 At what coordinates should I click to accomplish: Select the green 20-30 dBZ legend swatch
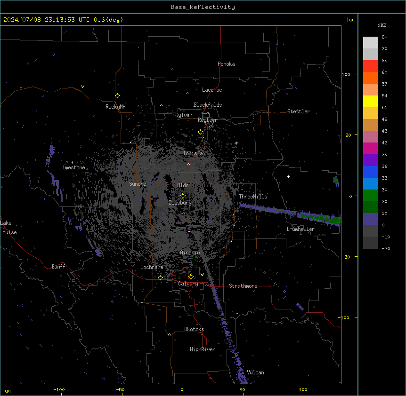[370, 196]
